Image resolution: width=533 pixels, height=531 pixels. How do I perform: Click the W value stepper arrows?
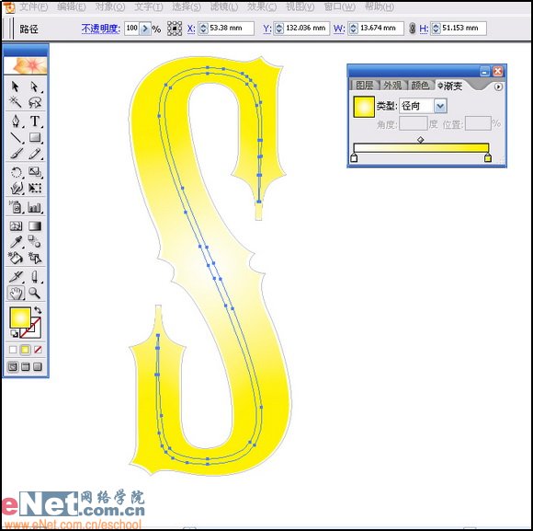click(x=353, y=29)
